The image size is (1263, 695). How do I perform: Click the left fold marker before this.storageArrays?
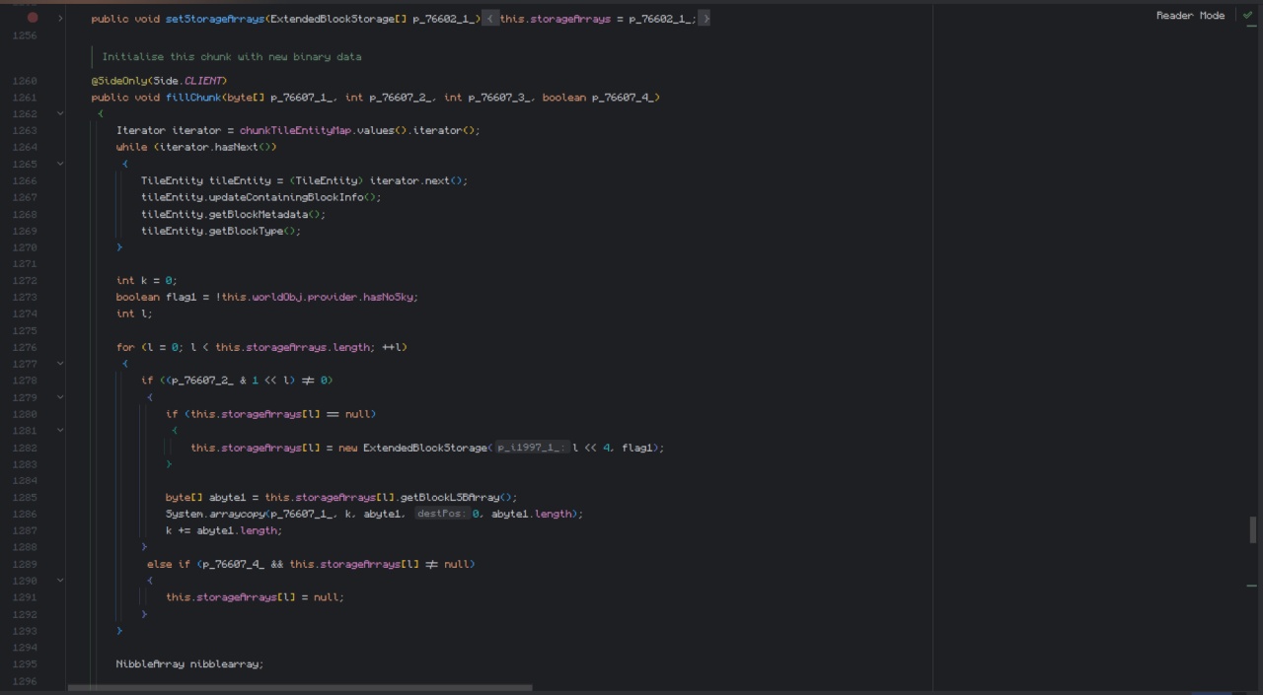tap(490, 19)
